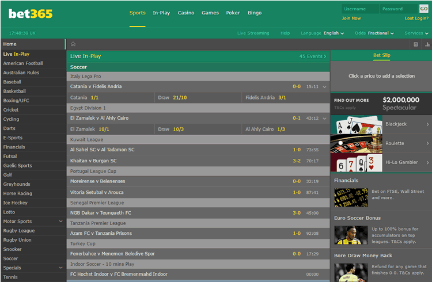Collapse El Zamalek v Al Ahly Cairo chevron
The width and height of the screenshot is (432, 282).
point(324,119)
